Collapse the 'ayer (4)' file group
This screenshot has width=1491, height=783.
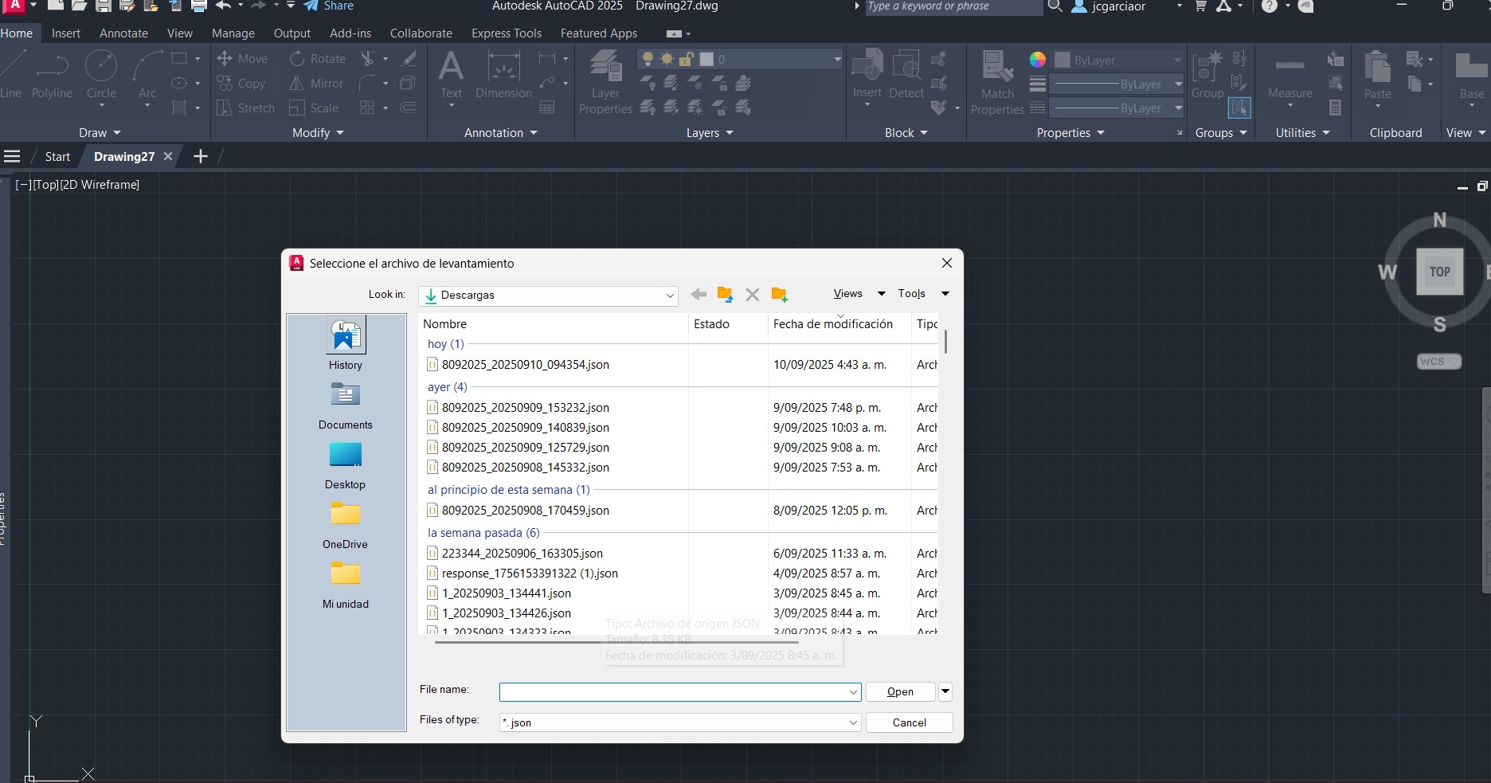coord(447,387)
